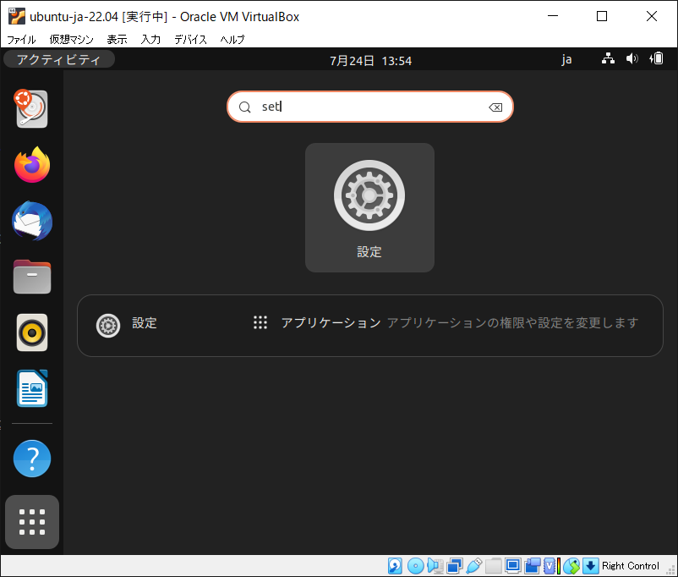Open the 設定 (Settings) app result tile

[x=369, y=207]
